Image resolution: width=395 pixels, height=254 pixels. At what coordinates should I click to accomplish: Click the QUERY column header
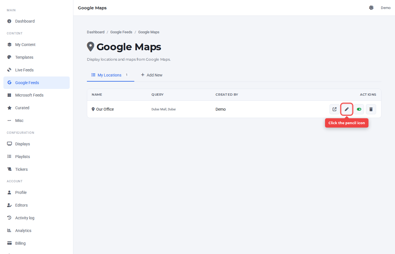pyautogui.click(x=157, y=95)
